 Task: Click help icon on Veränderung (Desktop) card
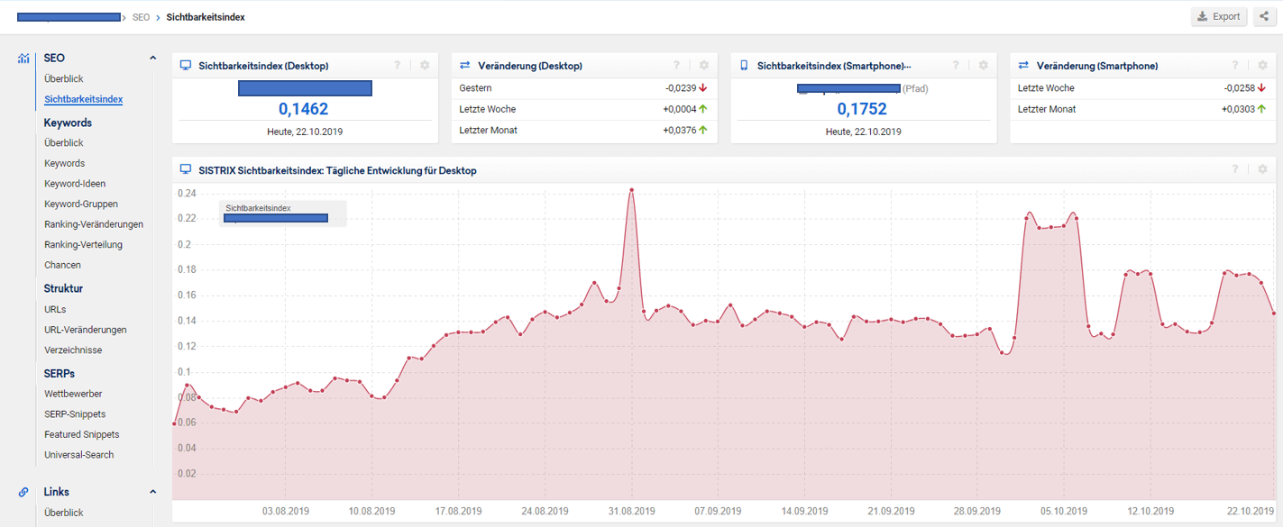[676, 66]
